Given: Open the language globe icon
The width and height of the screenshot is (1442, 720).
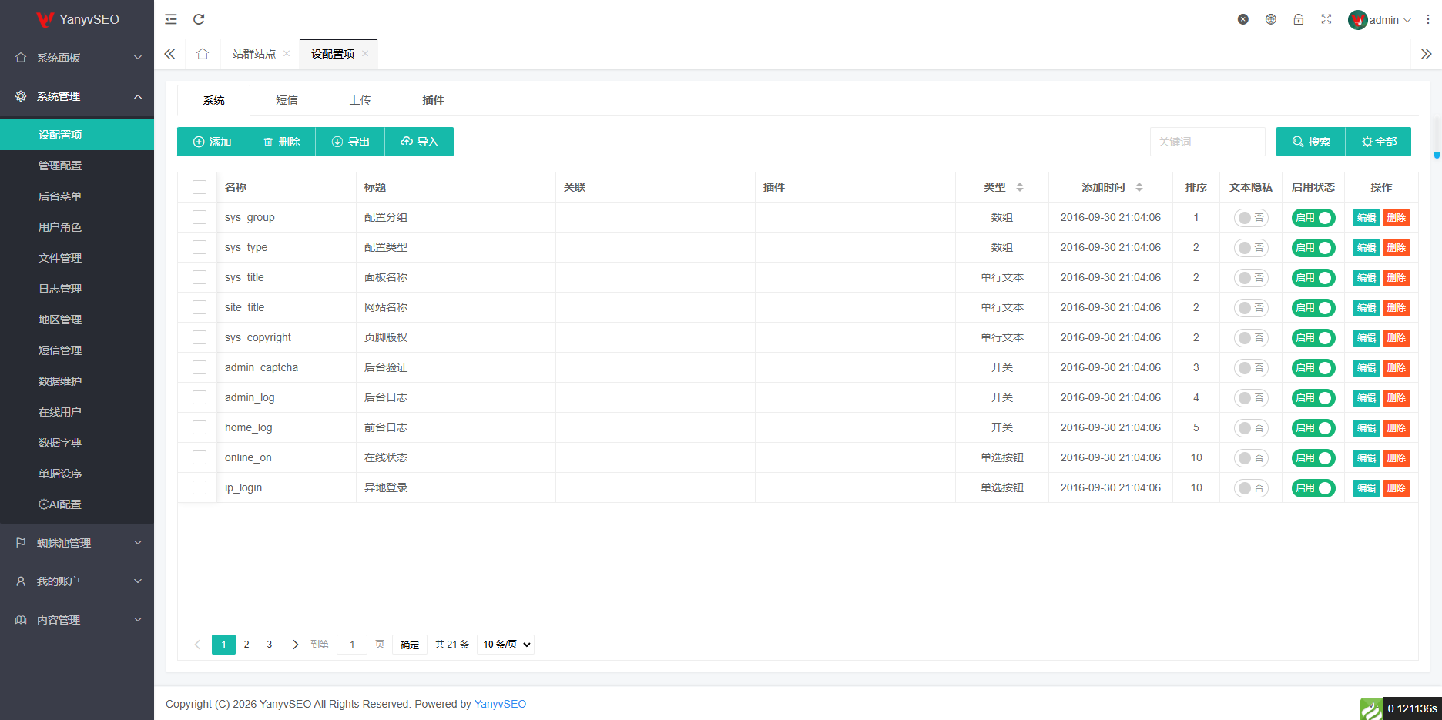Looking at the screenshot, I should [1271, 19].
